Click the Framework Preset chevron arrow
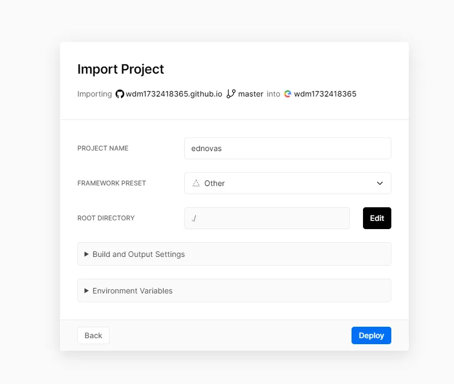This screenshot has width=454, height=384. (380, 183)
